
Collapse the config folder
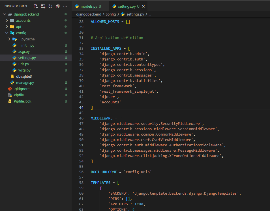21,33
